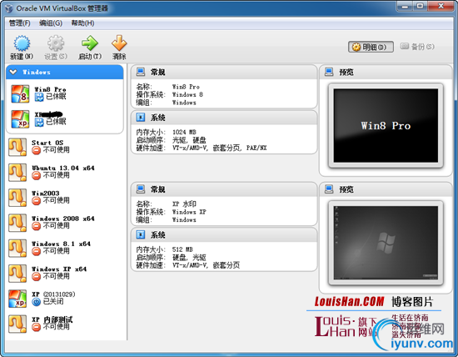458x357 pixels.
Task: Click the Win8 Pro Preview (预览) section icon
Action: 329,72
